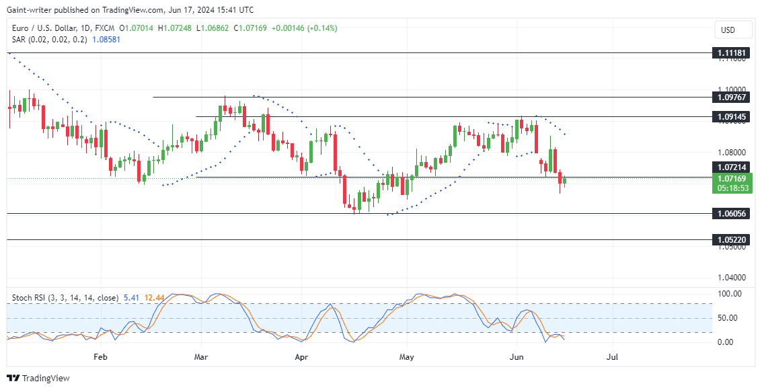The height and width of the screenshot is (390, 762).
Task: Click the 1.07214 price tag
Action: tap(732, 167)
